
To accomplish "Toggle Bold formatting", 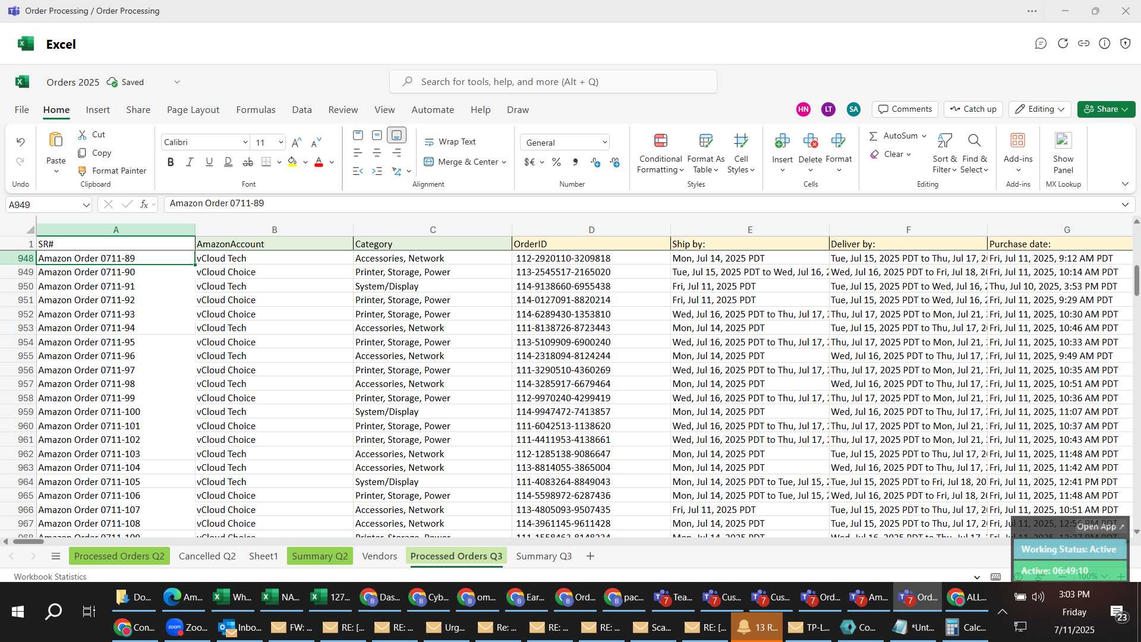I will 171,162.
